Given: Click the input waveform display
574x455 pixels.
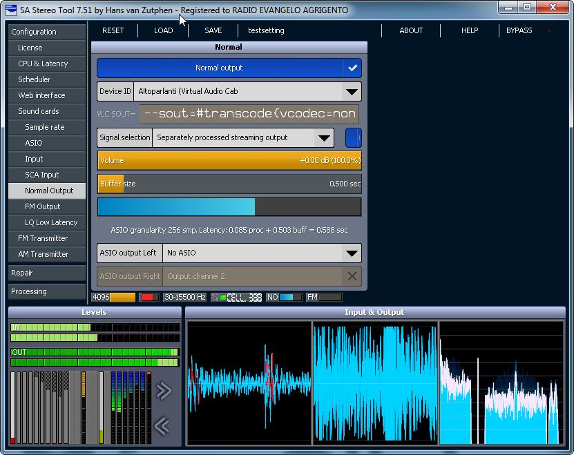Looking at the screenshot, I should pos(249,383).
